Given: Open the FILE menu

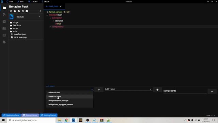Looking at the screenshot, I should 10,1.
